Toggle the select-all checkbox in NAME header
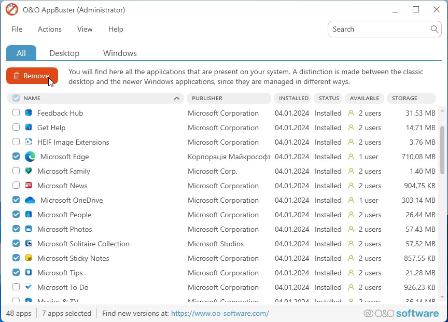Viewport: 448px width, 322px height. click(x=16, y=98)
